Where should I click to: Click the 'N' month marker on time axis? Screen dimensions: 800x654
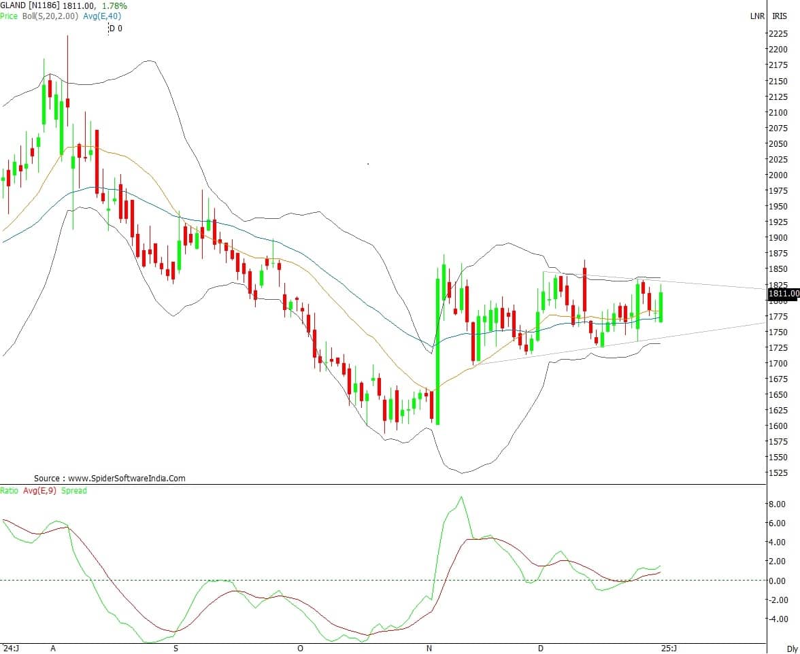(x=429, y=649)
